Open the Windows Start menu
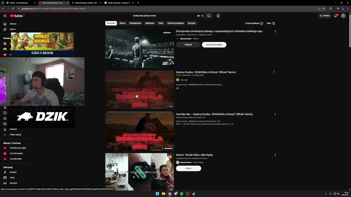 coord(157,194)
